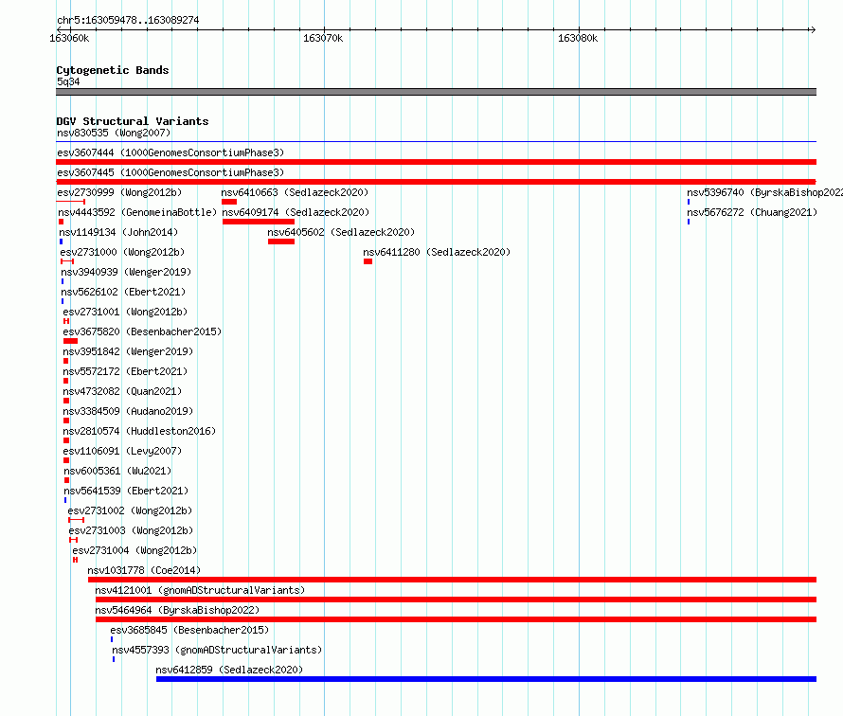Click the 163070k ruler tick label
This screenshot has width=843, height=716.
click(323, 38)
